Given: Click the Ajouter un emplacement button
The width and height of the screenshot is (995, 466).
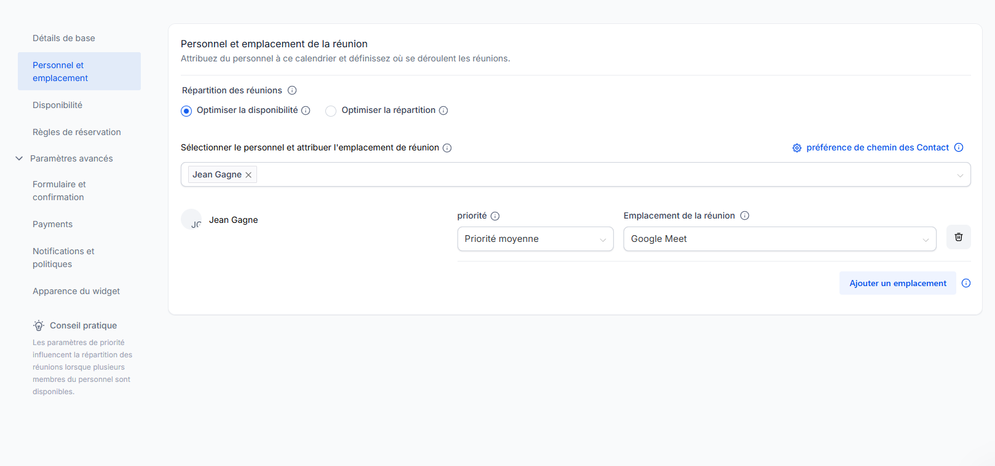Looking at the screenshot, I should click(897, 283).
